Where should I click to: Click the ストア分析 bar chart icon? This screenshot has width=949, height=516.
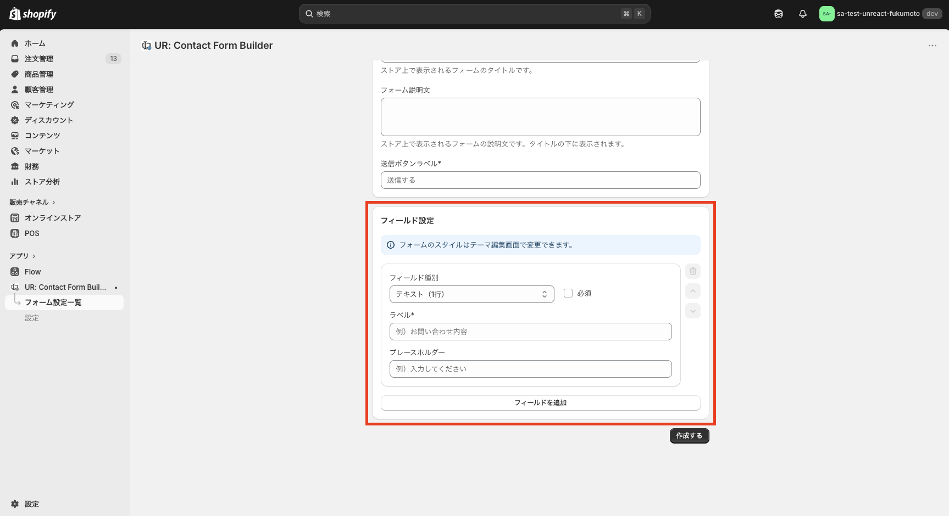coord(15,182)
